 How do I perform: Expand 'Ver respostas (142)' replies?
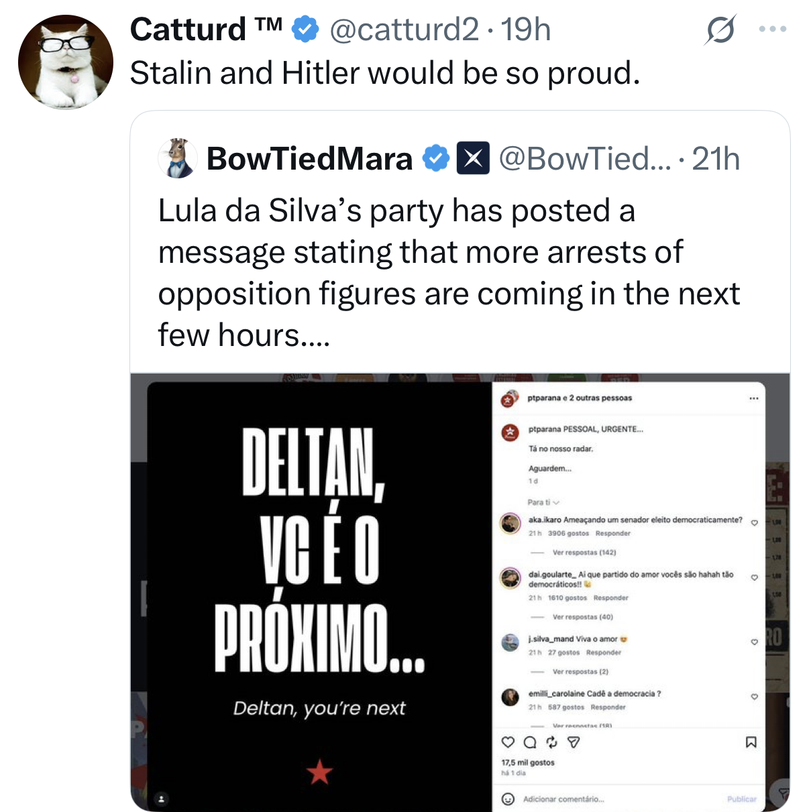point(584,553)
